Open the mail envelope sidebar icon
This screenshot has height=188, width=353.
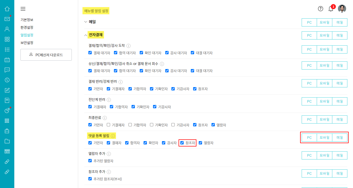click(7, 19)
